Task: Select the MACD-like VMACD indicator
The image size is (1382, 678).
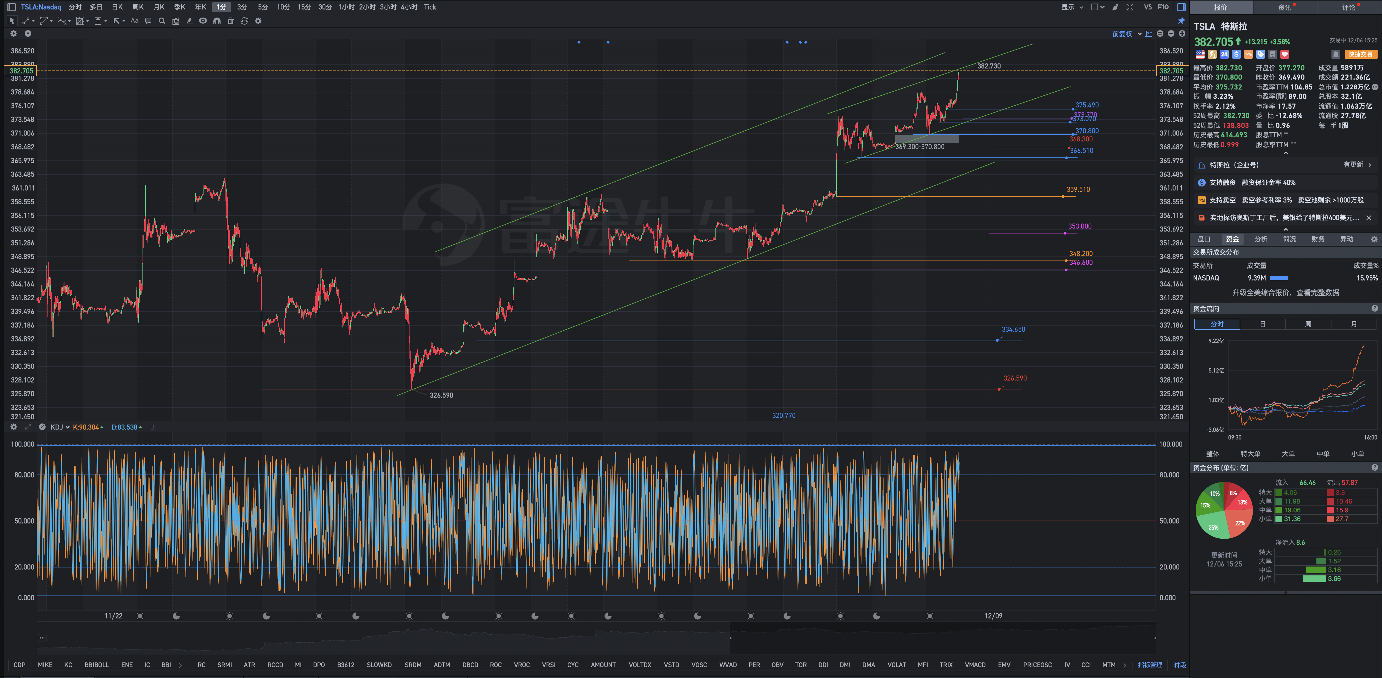Action: 975,665
